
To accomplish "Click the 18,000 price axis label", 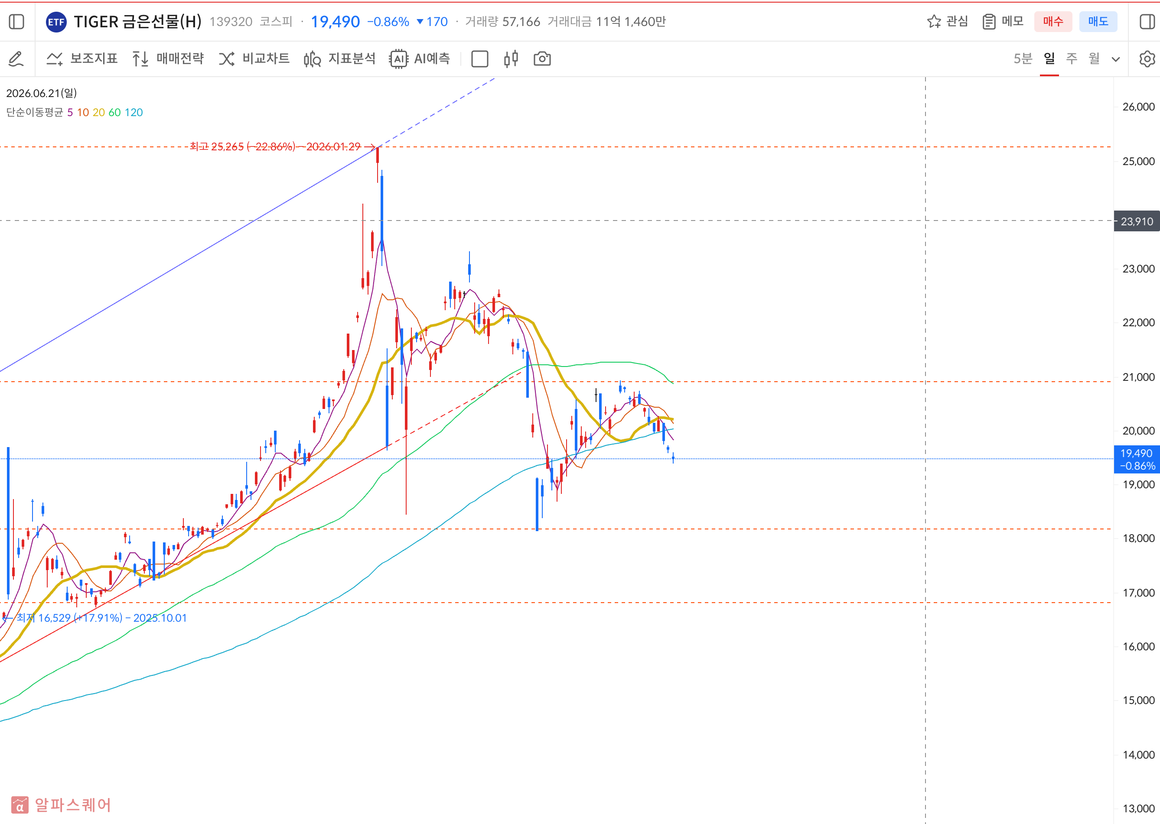I will click(x=1139, y=539).
